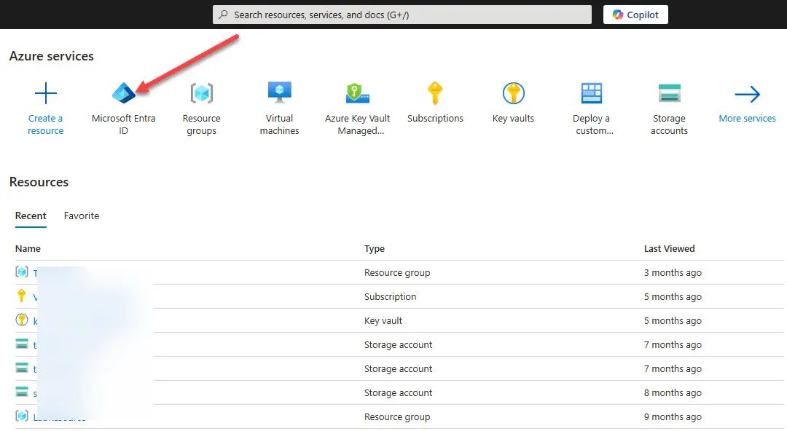Click the Create a resource plus icon
This screenshot has width=787, height=431.
coord(46,93)
